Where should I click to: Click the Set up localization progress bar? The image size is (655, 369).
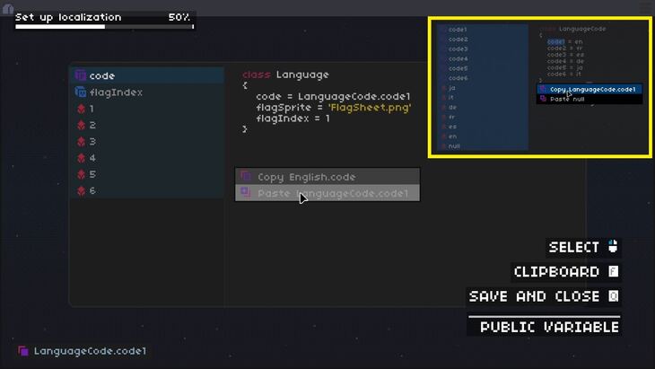104,26
